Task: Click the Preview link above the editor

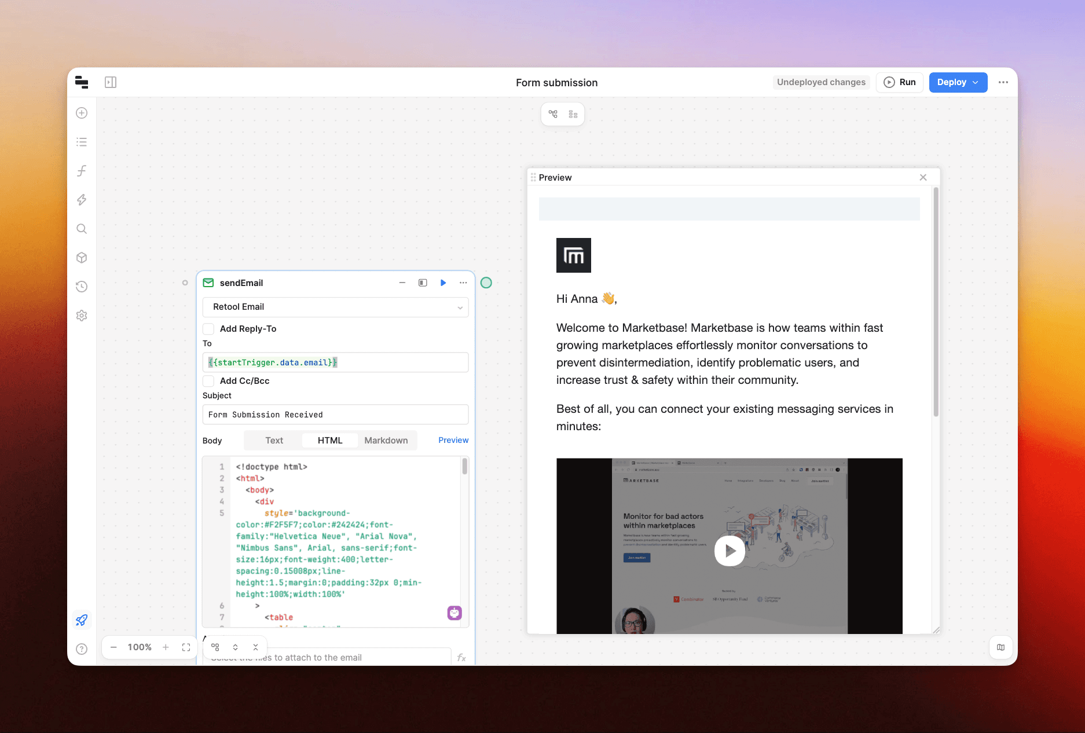Action: 453,440
